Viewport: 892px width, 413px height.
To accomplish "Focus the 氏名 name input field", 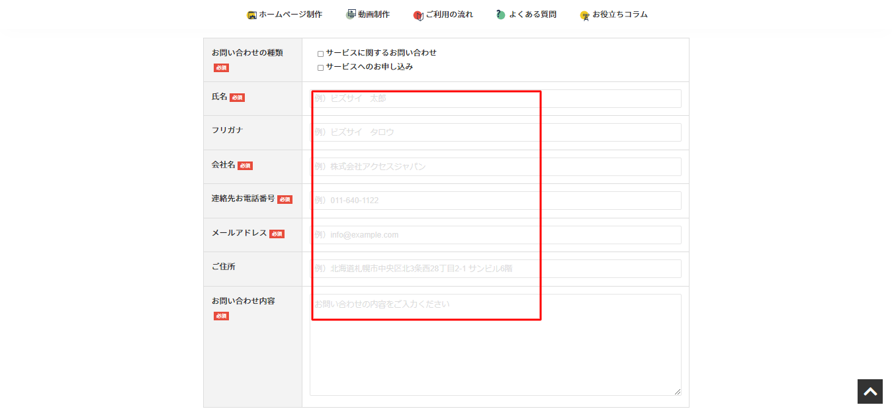I will [x=495, y=99].
